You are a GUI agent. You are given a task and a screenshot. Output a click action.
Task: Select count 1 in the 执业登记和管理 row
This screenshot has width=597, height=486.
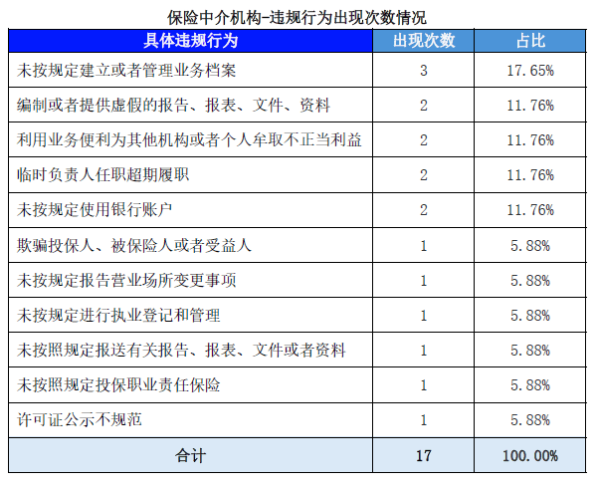(x=424, y=316)
